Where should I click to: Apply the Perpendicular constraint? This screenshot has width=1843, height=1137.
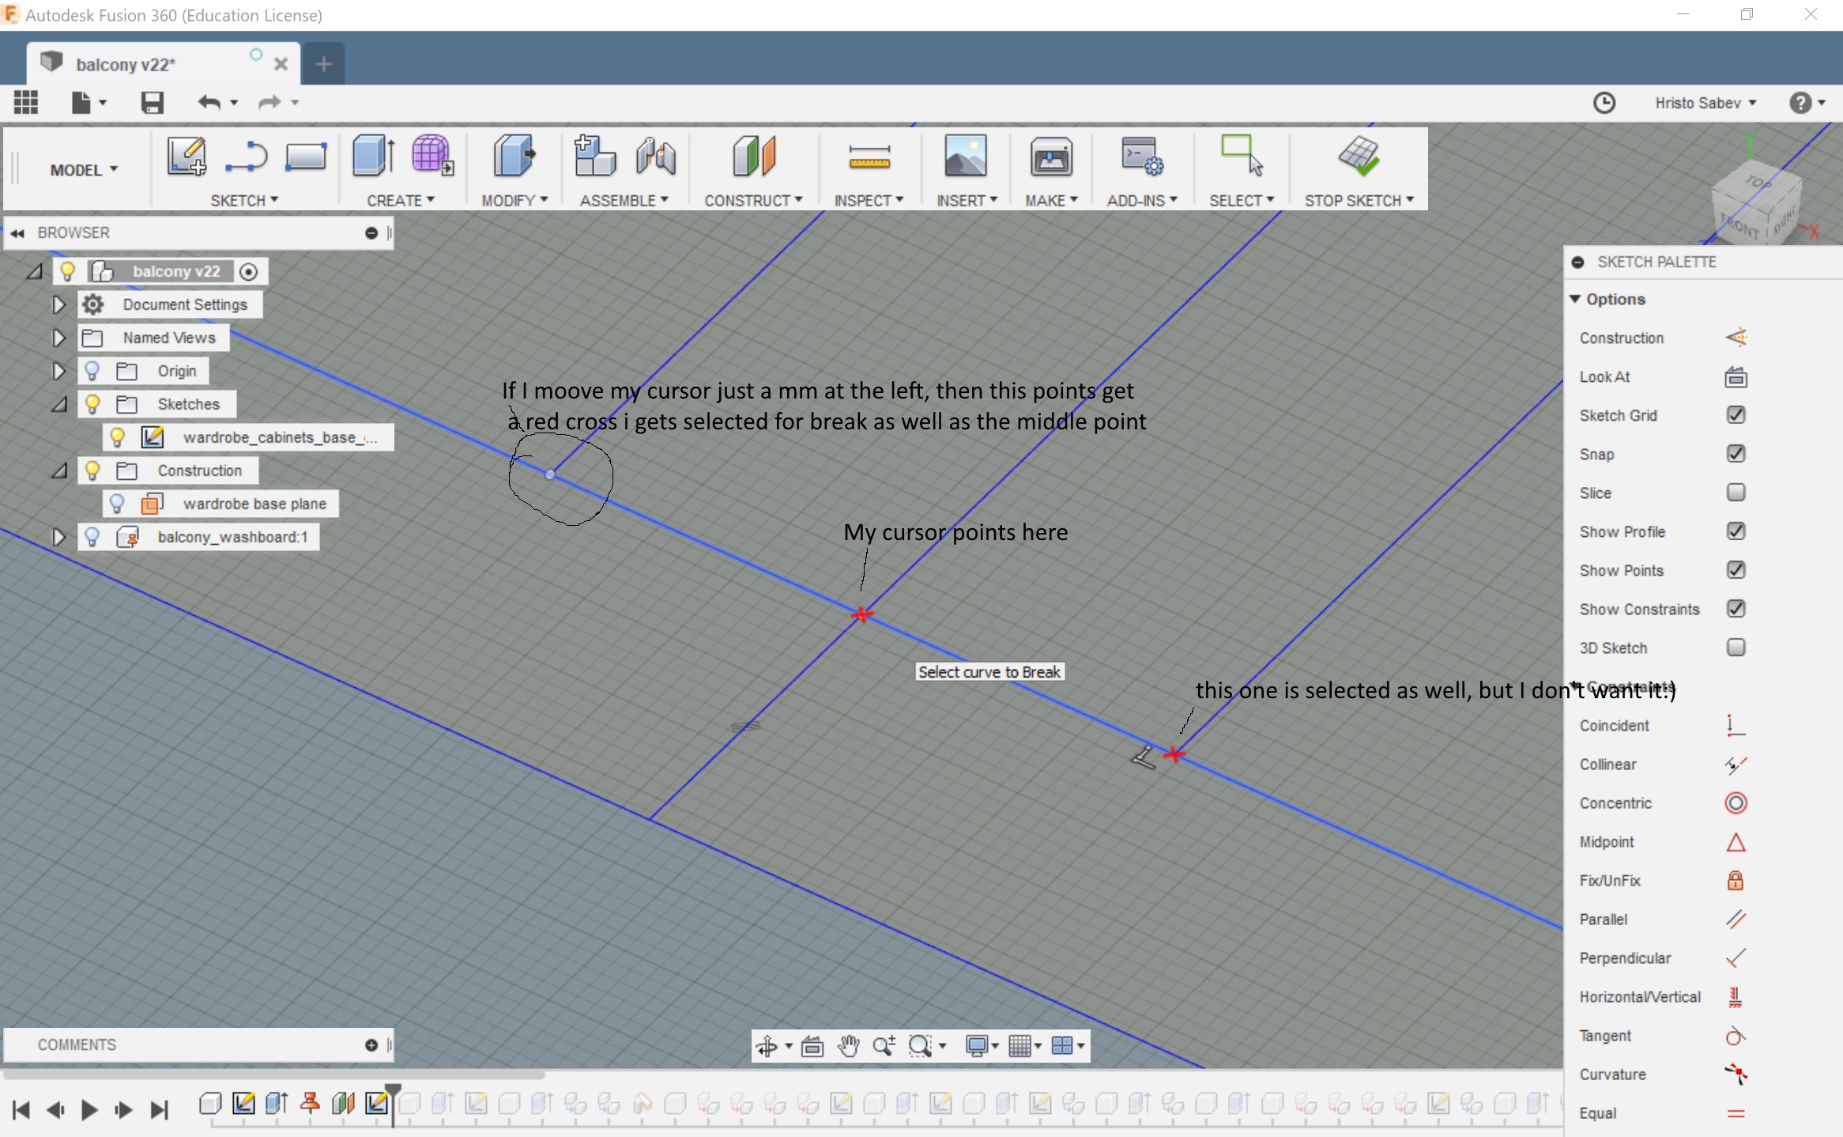coord(1736,958)
